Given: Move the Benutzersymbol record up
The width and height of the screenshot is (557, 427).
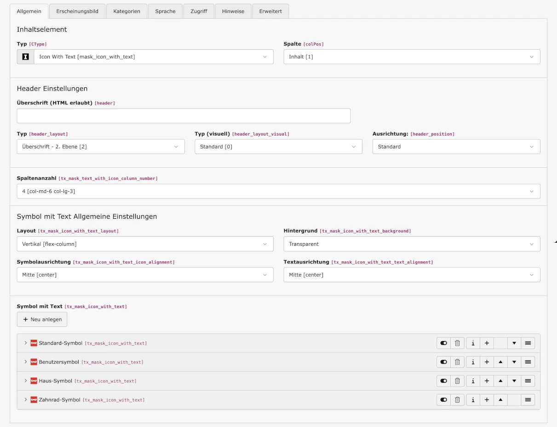Looking at the screenshot, I should (500, 362).
